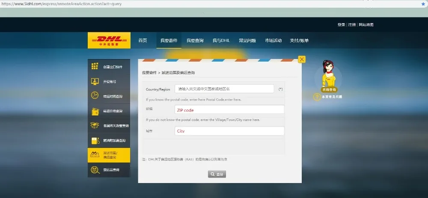Open the 我要查询 navigation tab

195,40
